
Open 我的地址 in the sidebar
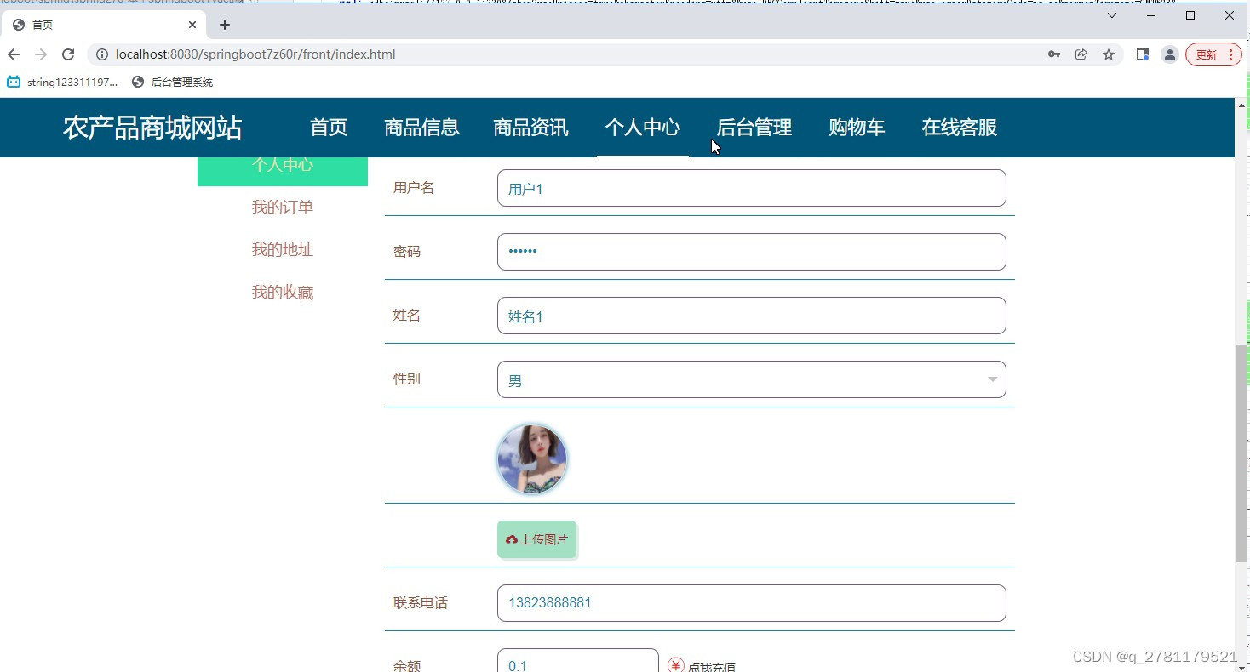283,250
